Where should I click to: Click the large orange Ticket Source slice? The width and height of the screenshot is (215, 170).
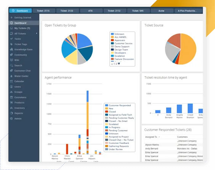[188, 49]
